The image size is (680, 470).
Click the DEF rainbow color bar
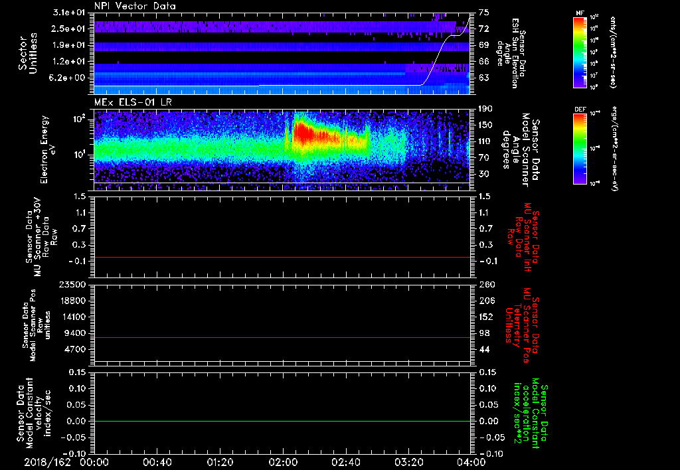(580, 149)
